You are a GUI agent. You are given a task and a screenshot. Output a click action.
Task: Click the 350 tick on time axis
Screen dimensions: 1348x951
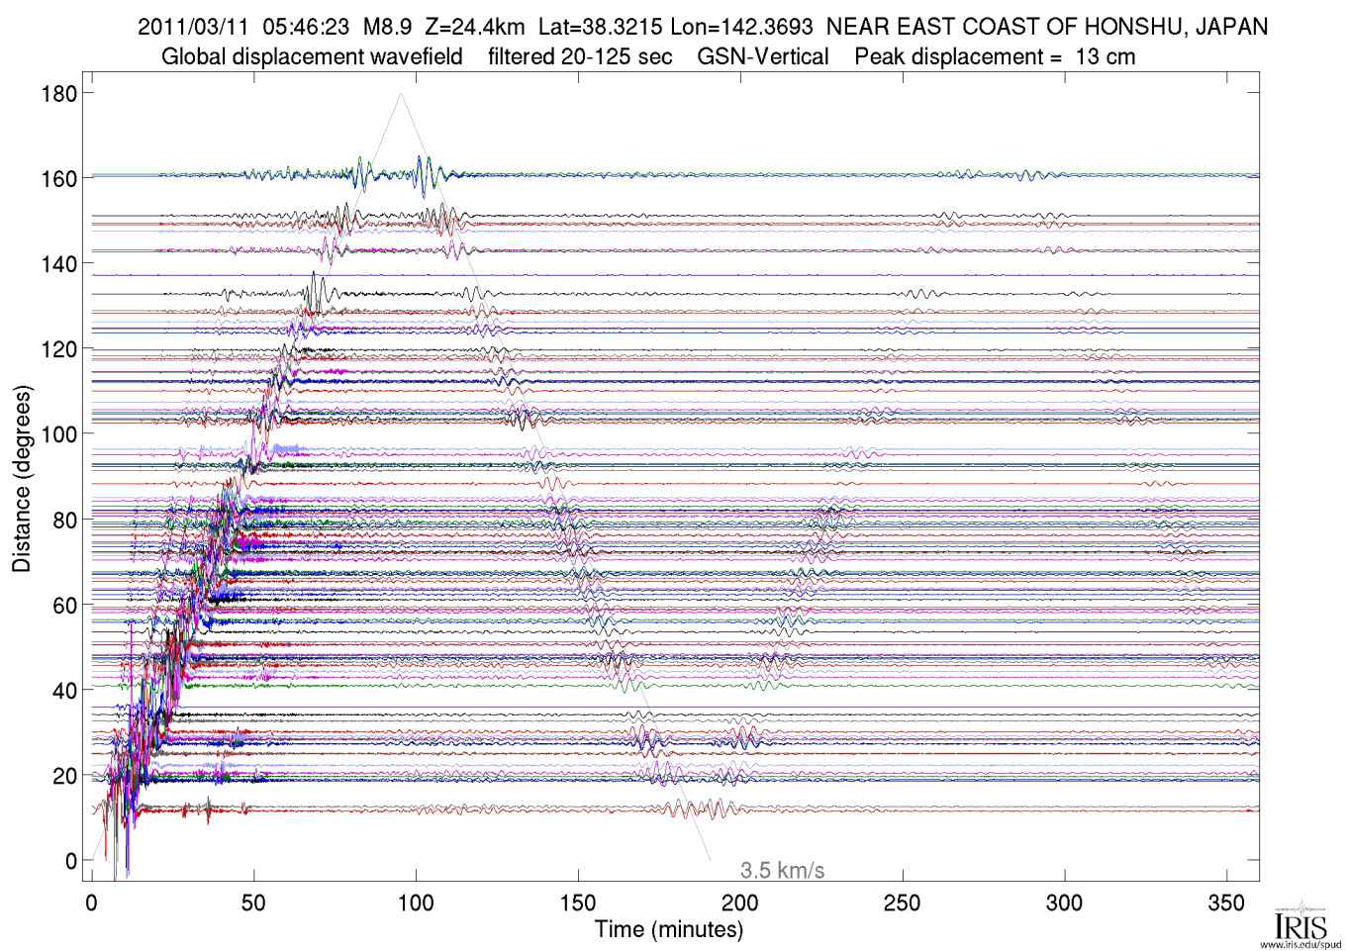pos(1226,903)
